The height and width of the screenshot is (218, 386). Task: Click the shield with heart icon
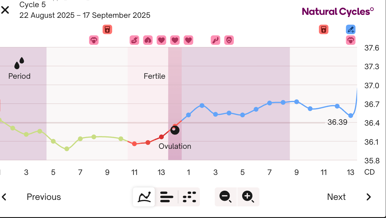point(229,40)
